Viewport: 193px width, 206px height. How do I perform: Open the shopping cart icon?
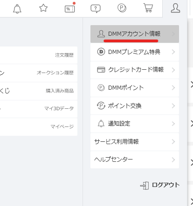click(148, 8)
